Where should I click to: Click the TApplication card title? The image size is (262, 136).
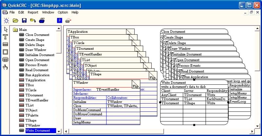click(78, 31)
